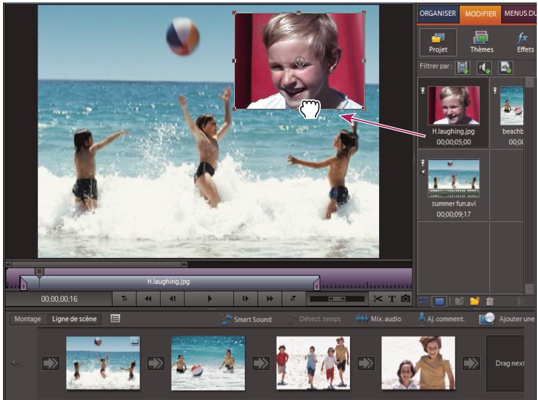The image size is (538, 400).
Task: Click the new item icon beside folder icon
Action: tap(459, 301)
